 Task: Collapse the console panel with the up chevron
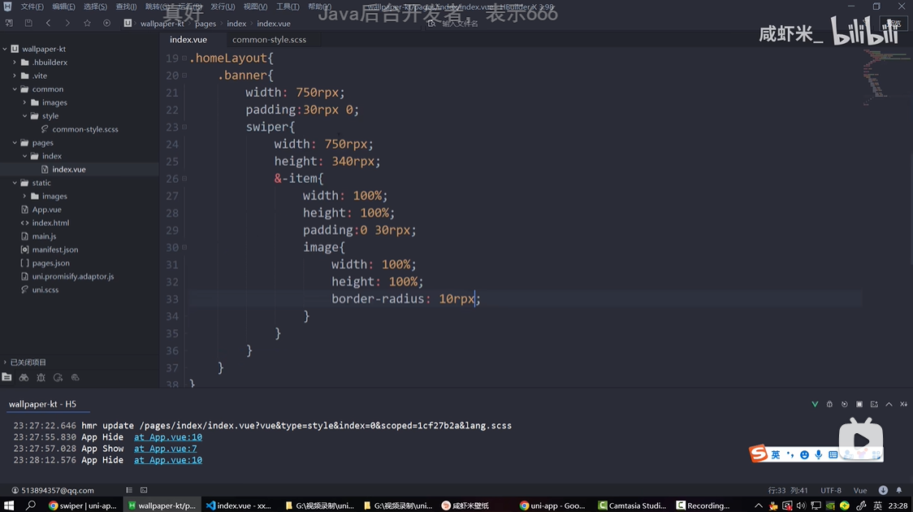[x=889, y=404]
